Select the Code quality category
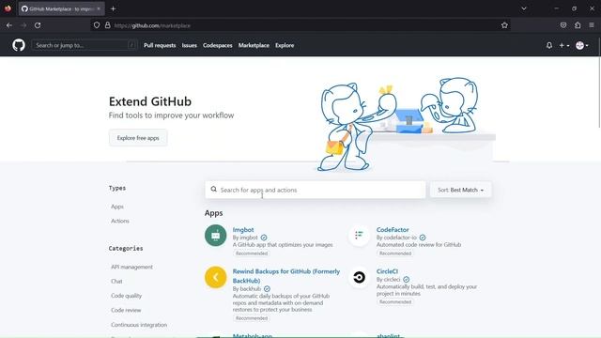Viewport: 601px width, 338px height. [x=127, y=296]
